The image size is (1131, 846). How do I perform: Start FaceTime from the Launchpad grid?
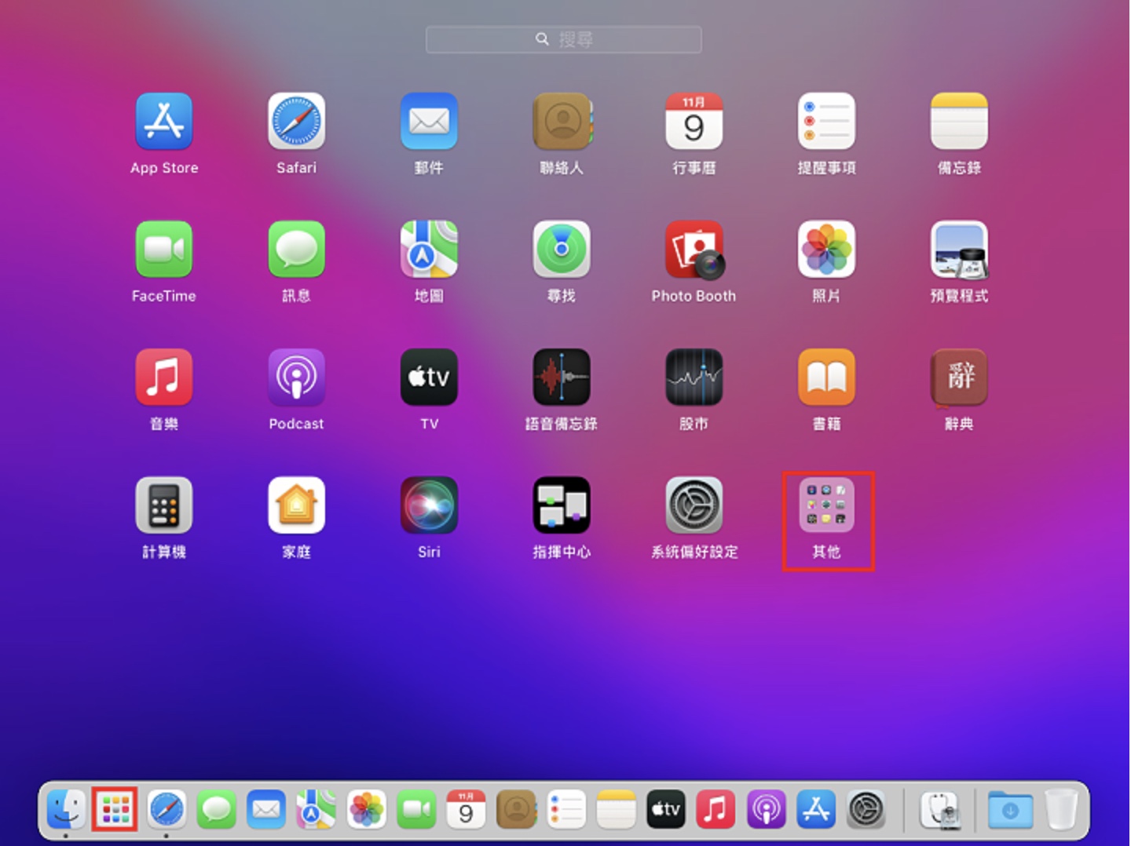[164, 250]
